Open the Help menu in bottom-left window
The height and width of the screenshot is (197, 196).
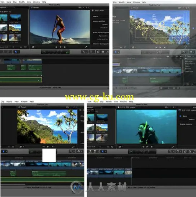click(x=32, y=102)
